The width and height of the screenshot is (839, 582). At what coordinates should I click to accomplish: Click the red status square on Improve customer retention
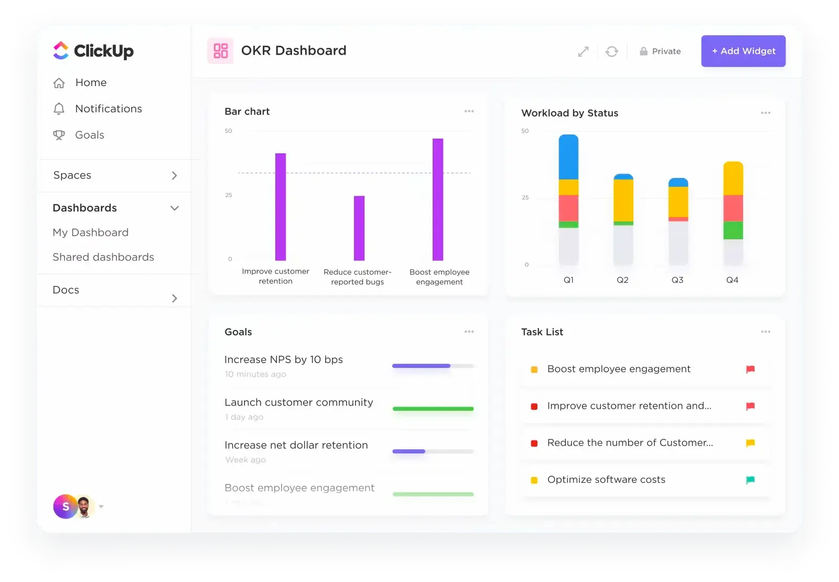(534, 406)
